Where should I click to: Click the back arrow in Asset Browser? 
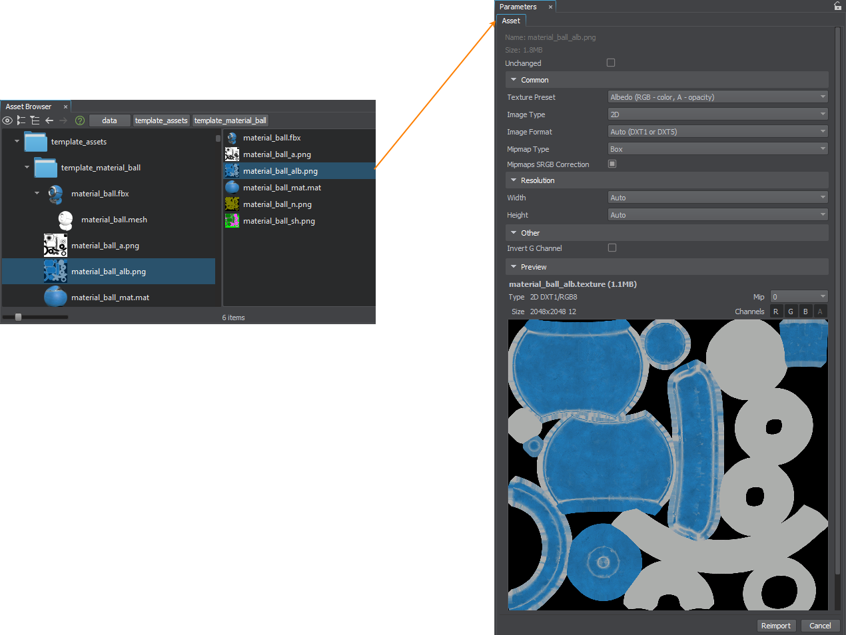pyautogui.click(x=49, y=120)
